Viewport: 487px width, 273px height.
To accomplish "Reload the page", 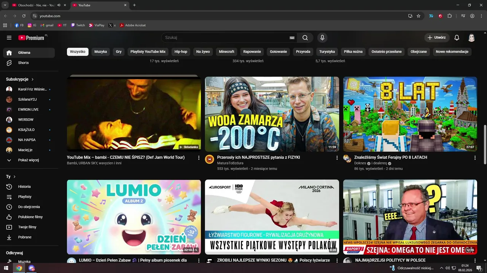I will click(24, 16).
